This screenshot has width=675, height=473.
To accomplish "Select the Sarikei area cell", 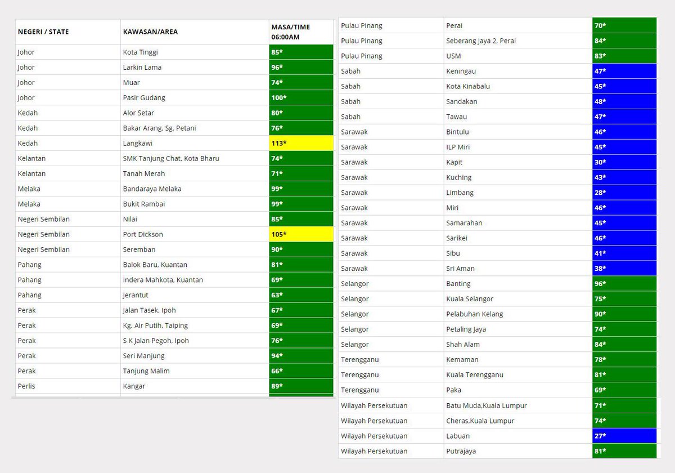I will (x=518, y=239).
